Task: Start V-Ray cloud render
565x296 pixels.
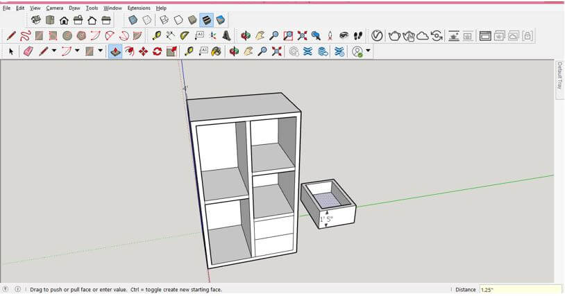Action: pyautogui.click(x=423, y=35)
